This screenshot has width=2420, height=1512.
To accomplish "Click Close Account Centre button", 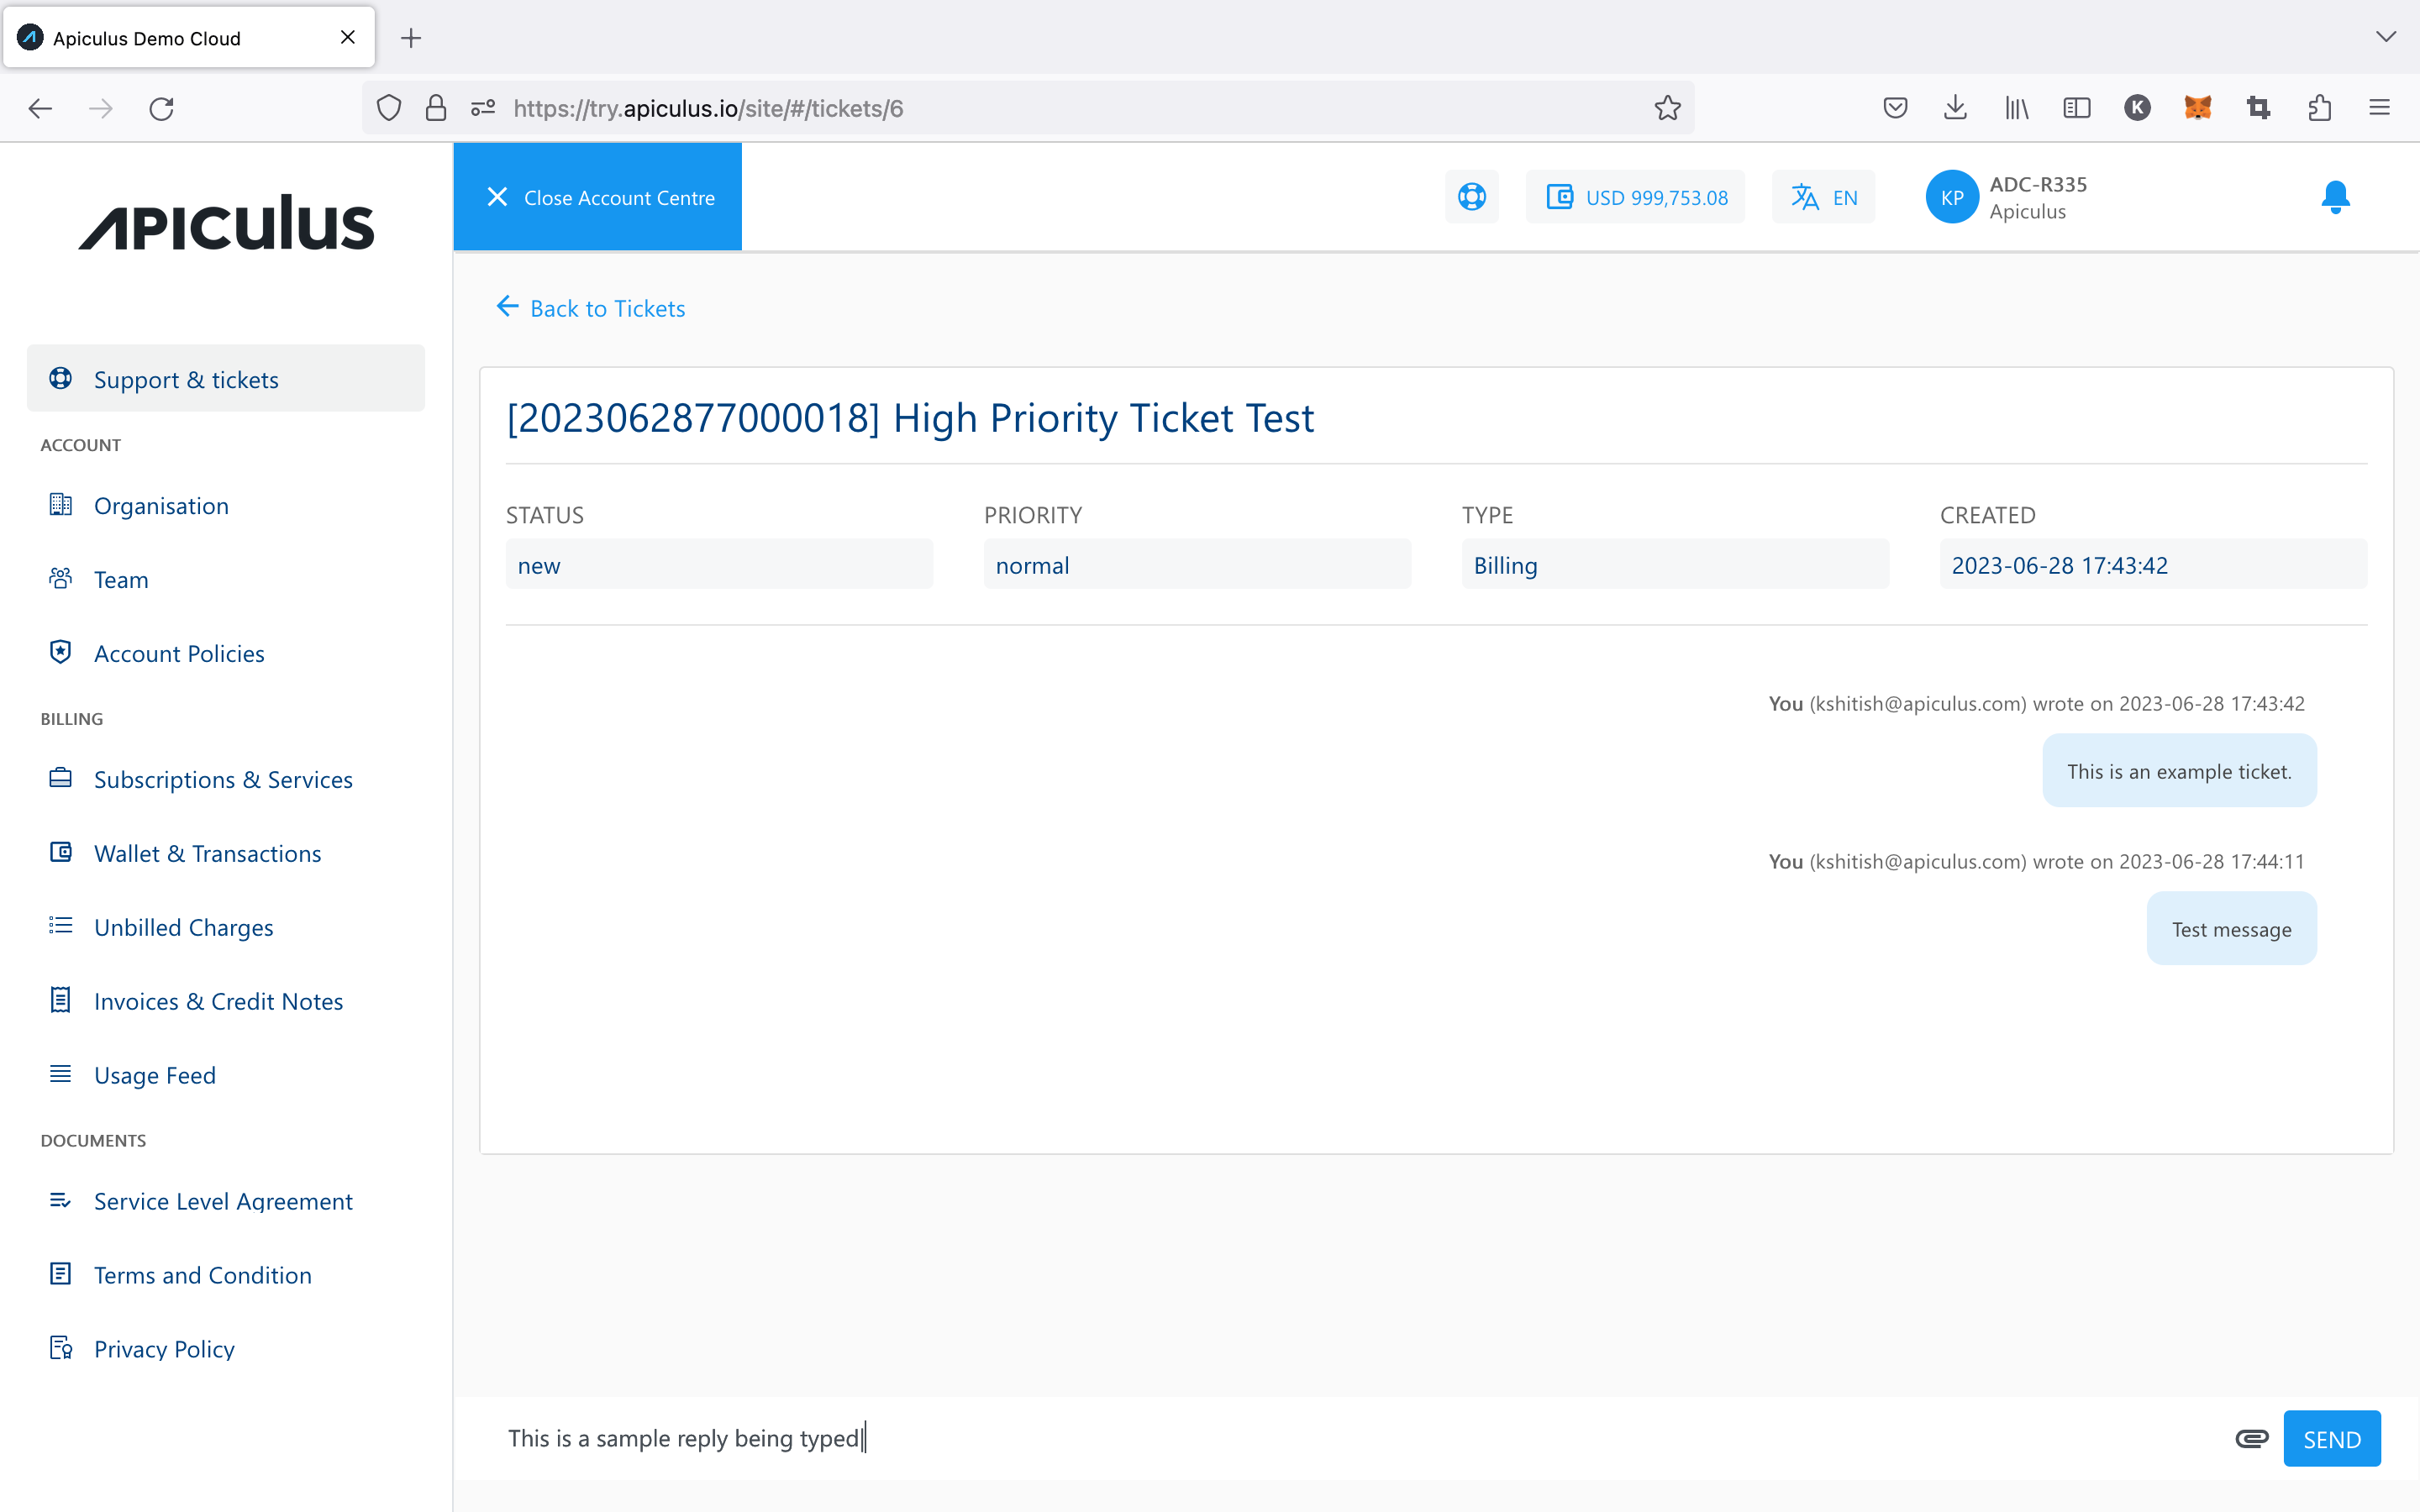I will [598, 197].
